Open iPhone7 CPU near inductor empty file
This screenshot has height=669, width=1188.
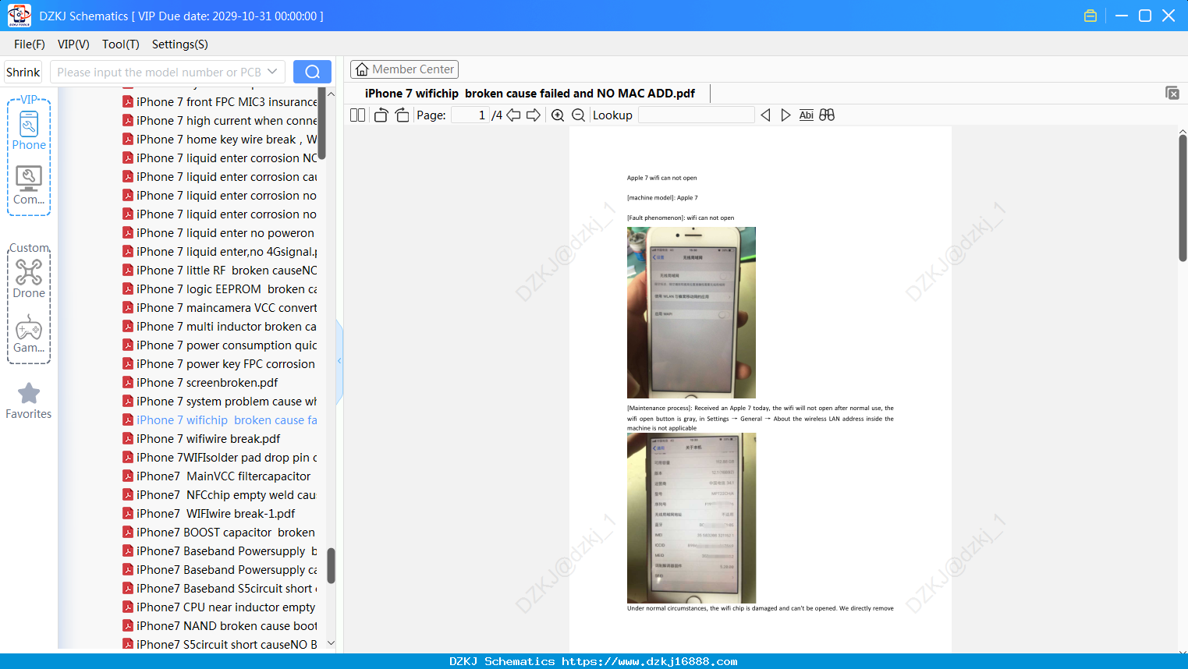220,607
